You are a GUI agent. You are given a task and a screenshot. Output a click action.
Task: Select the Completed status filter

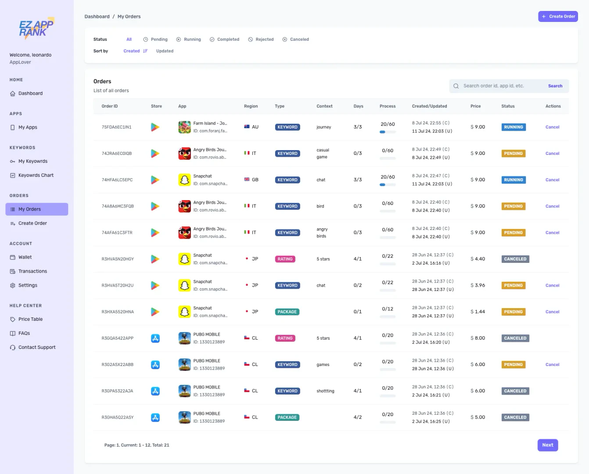(x=224, y=39)
